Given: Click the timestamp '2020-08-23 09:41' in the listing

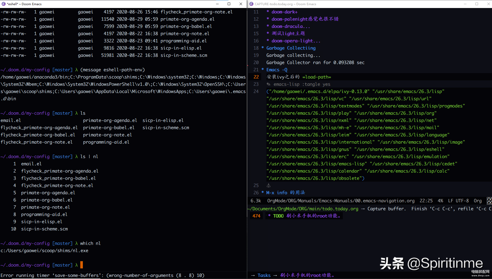Looking at the screenshot, I should pyautogui.click(x=137, y=41).
